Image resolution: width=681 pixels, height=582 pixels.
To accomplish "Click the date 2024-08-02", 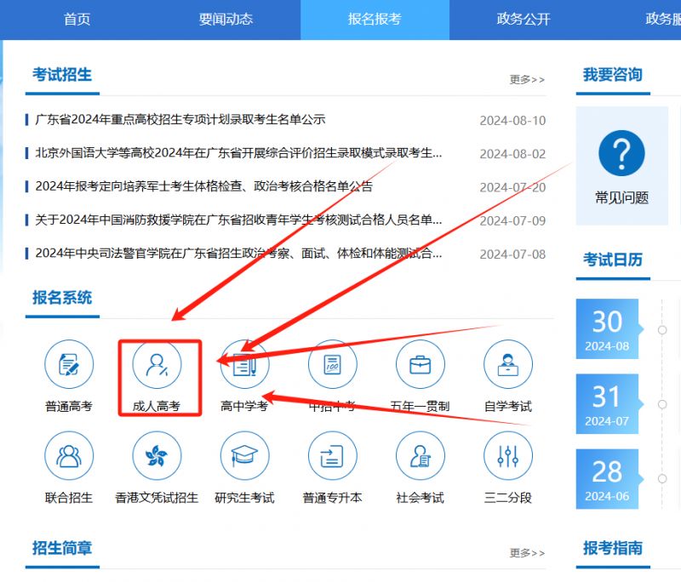I will [512, 154].
